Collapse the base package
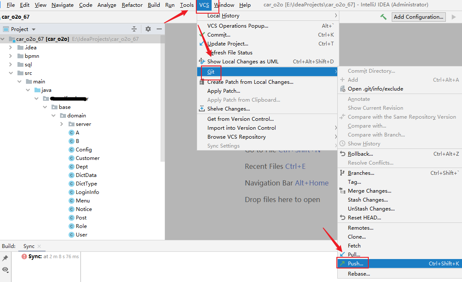 [45, 107]
